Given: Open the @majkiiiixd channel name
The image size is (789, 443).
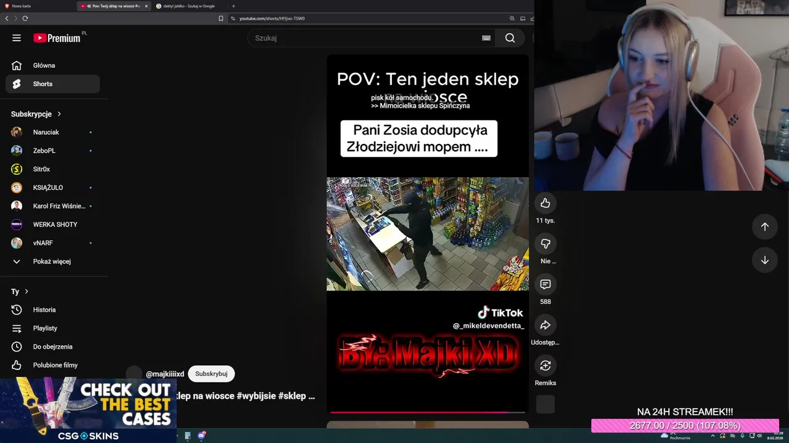Looking at the screenshot, I should coord(165,374).
